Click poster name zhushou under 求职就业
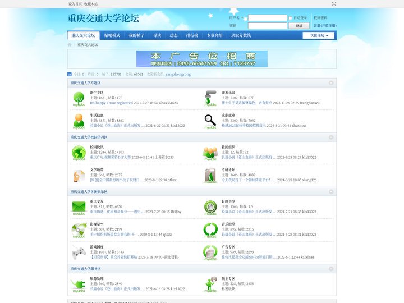 [299, 126]
